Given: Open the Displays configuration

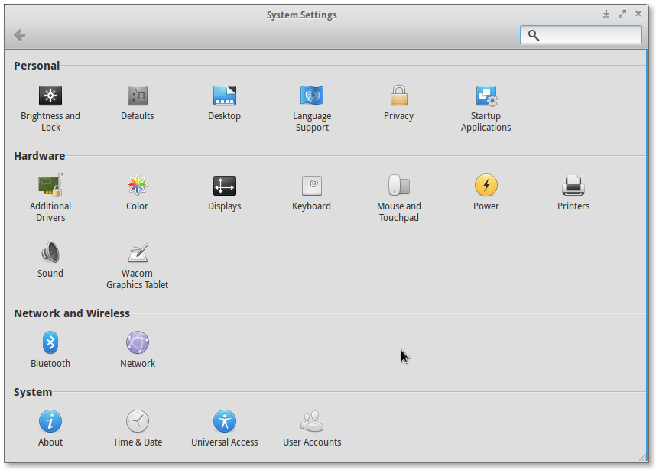Looking at the screenshot, I should pos(224,185).
